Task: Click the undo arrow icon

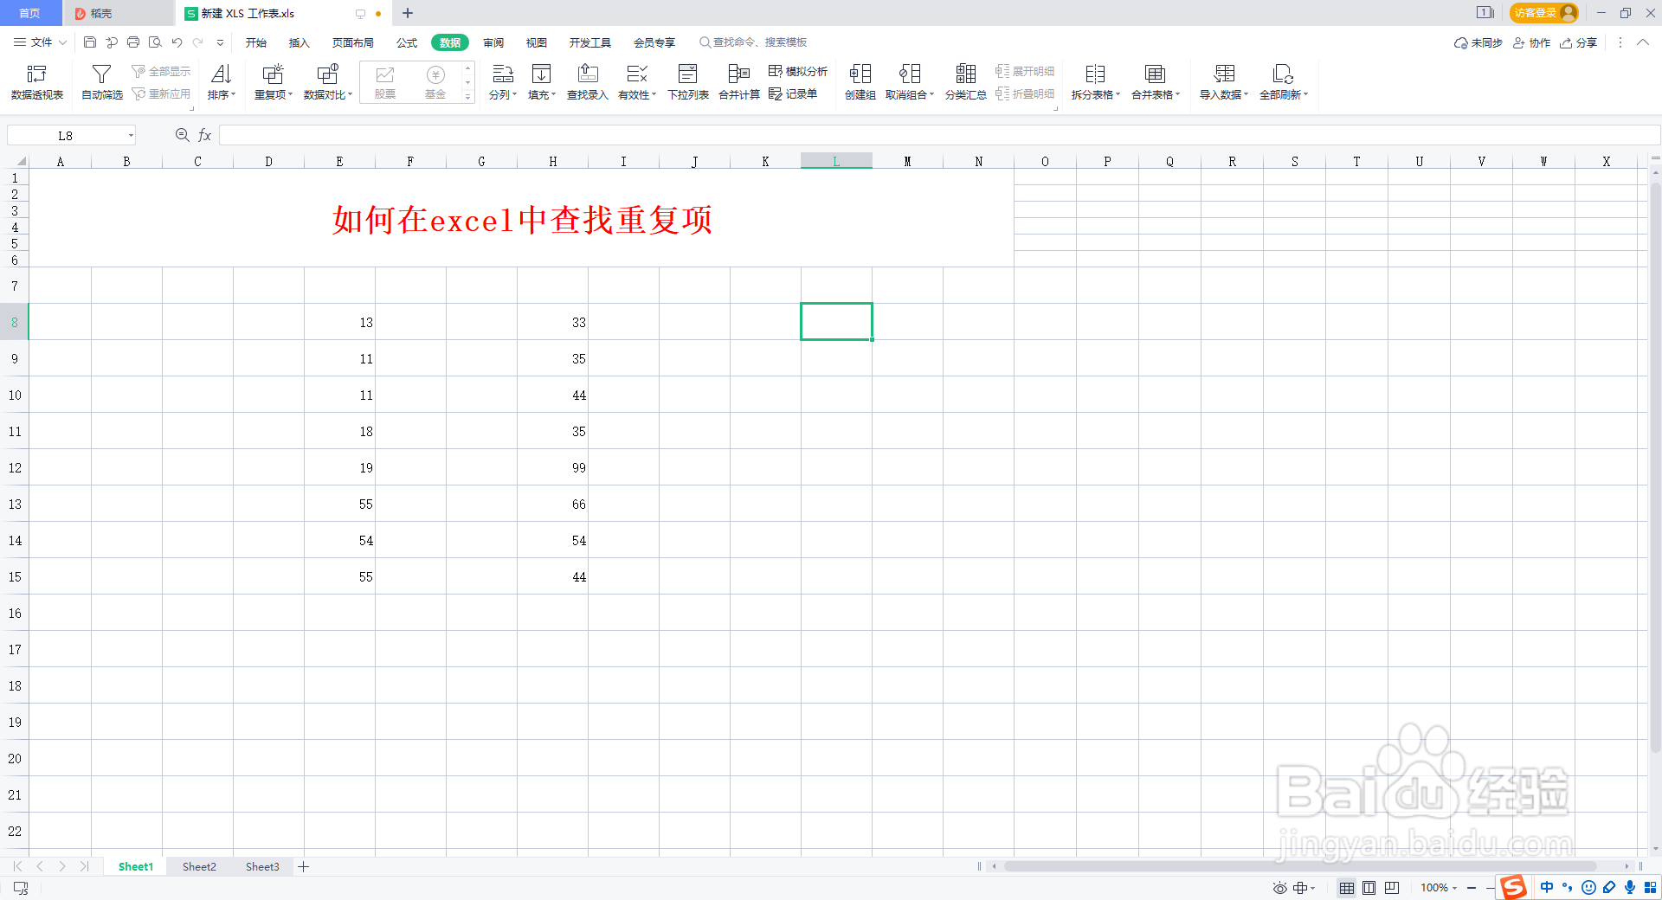Action: 177,42
